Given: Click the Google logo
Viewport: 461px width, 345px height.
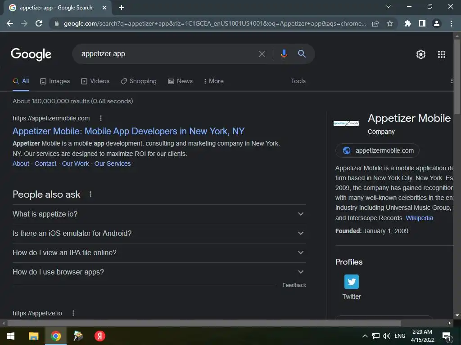Looking at the screenshot, I should 31,54.
